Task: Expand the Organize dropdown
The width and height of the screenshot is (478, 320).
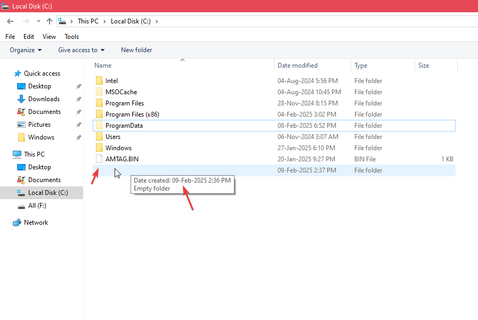Action: tap(26, 50)
